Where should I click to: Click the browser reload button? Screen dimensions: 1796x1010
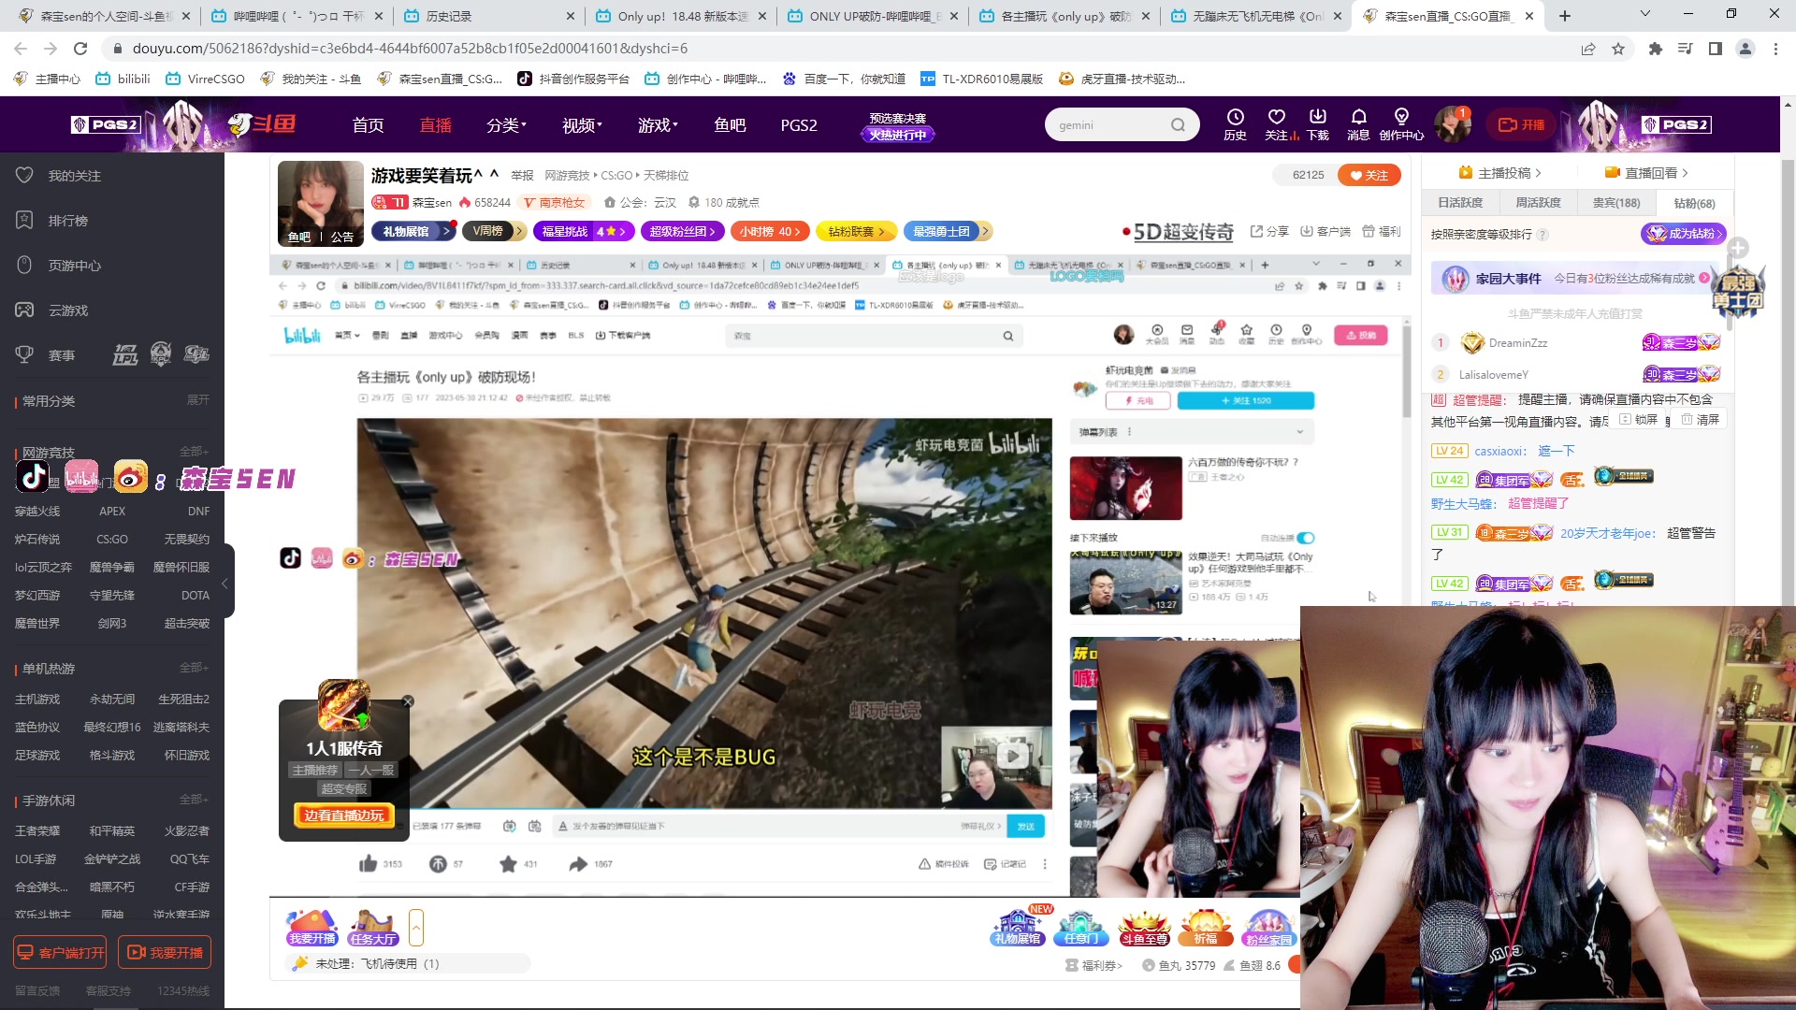(x=80, y=49)
